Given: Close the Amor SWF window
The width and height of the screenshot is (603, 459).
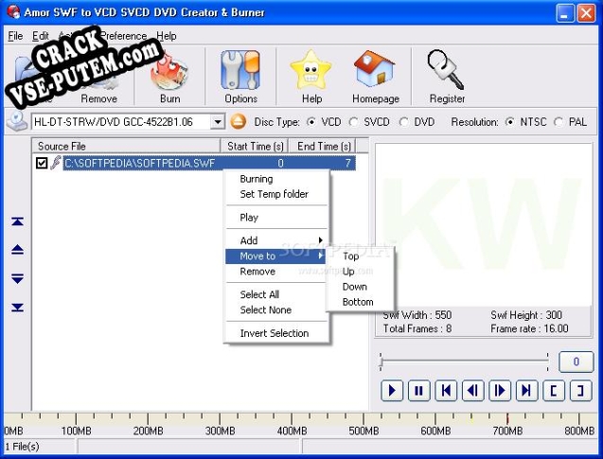Looking at the screenshot, I should click(x=586, y=13).
